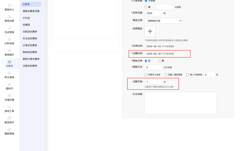This screenshot has height=151, width=247.
Task: Select 购物分享优惠券 submenu item
Action: [x=31, y=59]
